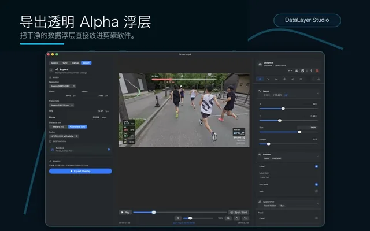This screenshot has height=231, width=370.
Task: Choose Kilometers (km) distance unit
Action: pos(77,127)
